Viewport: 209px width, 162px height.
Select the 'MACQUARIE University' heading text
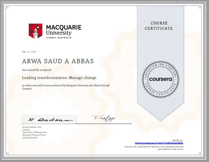[x=64, y=30]
